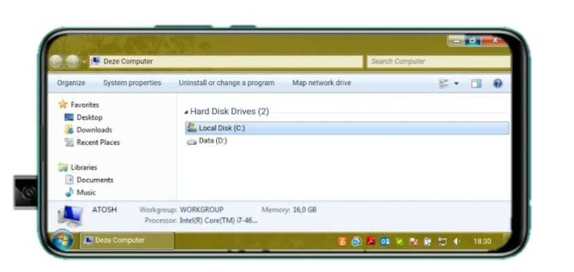Collapse the Hard Disk Drives group
This screenshot has width=574, height=272.
tap(186, 112)
